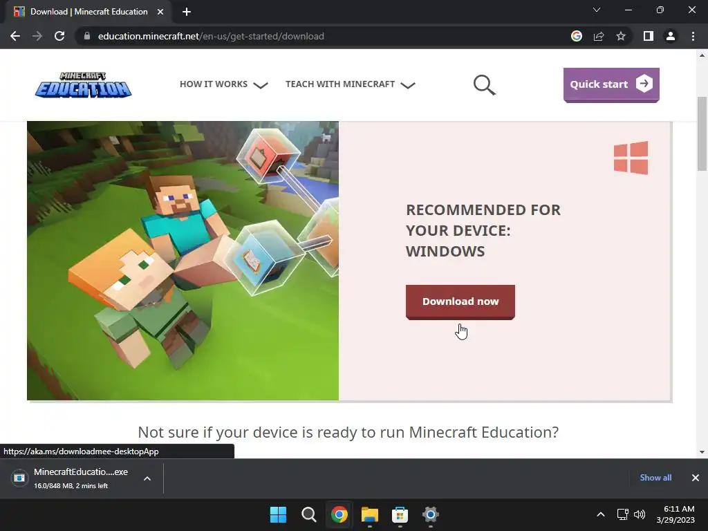The image size is (708, 531).
Task: Open the site search magnifier icon
Action: (484, 85)
